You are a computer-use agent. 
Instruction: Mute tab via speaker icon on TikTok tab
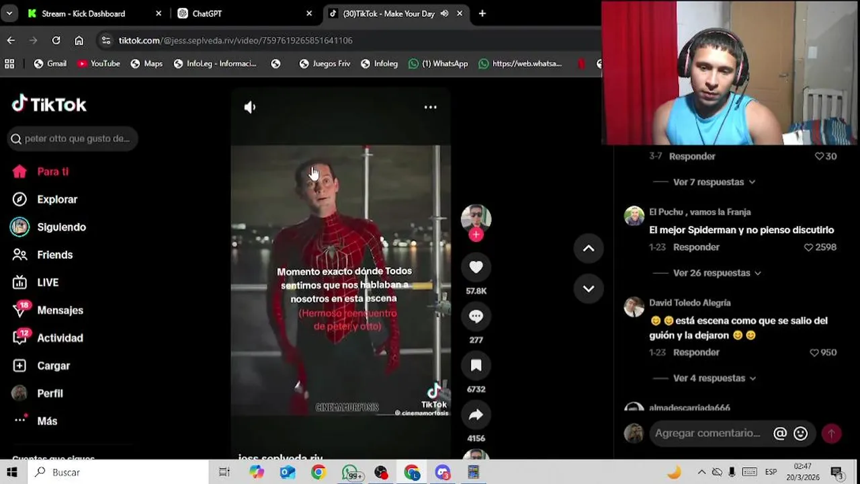click(444, 13)
